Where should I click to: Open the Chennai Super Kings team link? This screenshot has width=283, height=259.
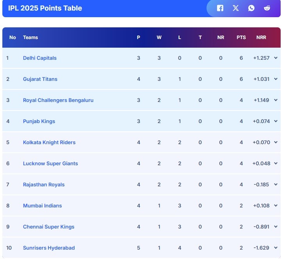point(48,227)
